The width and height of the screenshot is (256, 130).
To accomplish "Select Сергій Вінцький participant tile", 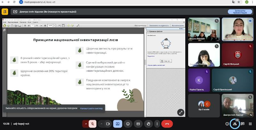I will tap(237, 54).
